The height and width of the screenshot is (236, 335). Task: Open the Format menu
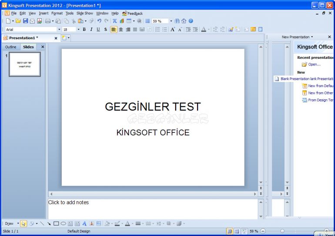[57, 13]
